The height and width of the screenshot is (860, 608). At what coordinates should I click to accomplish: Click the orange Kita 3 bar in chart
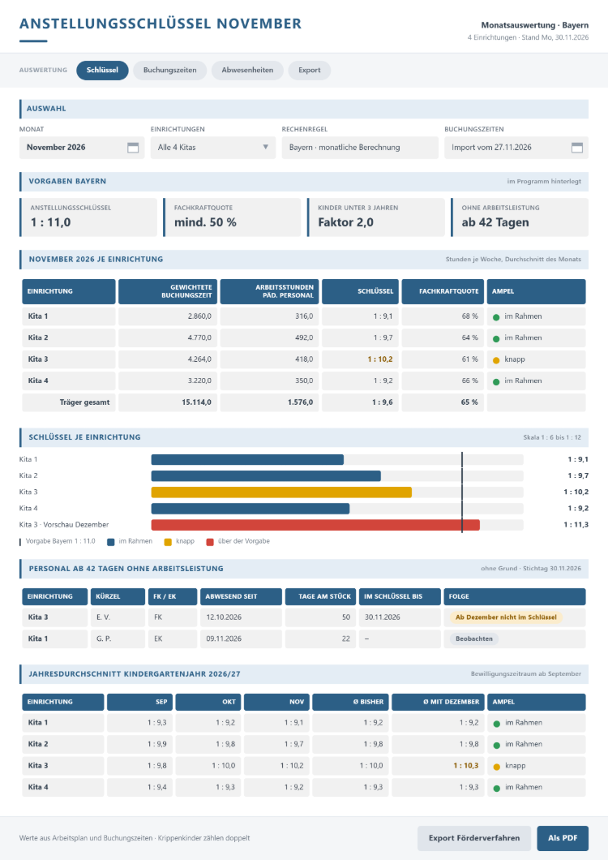tap(281, 492)
